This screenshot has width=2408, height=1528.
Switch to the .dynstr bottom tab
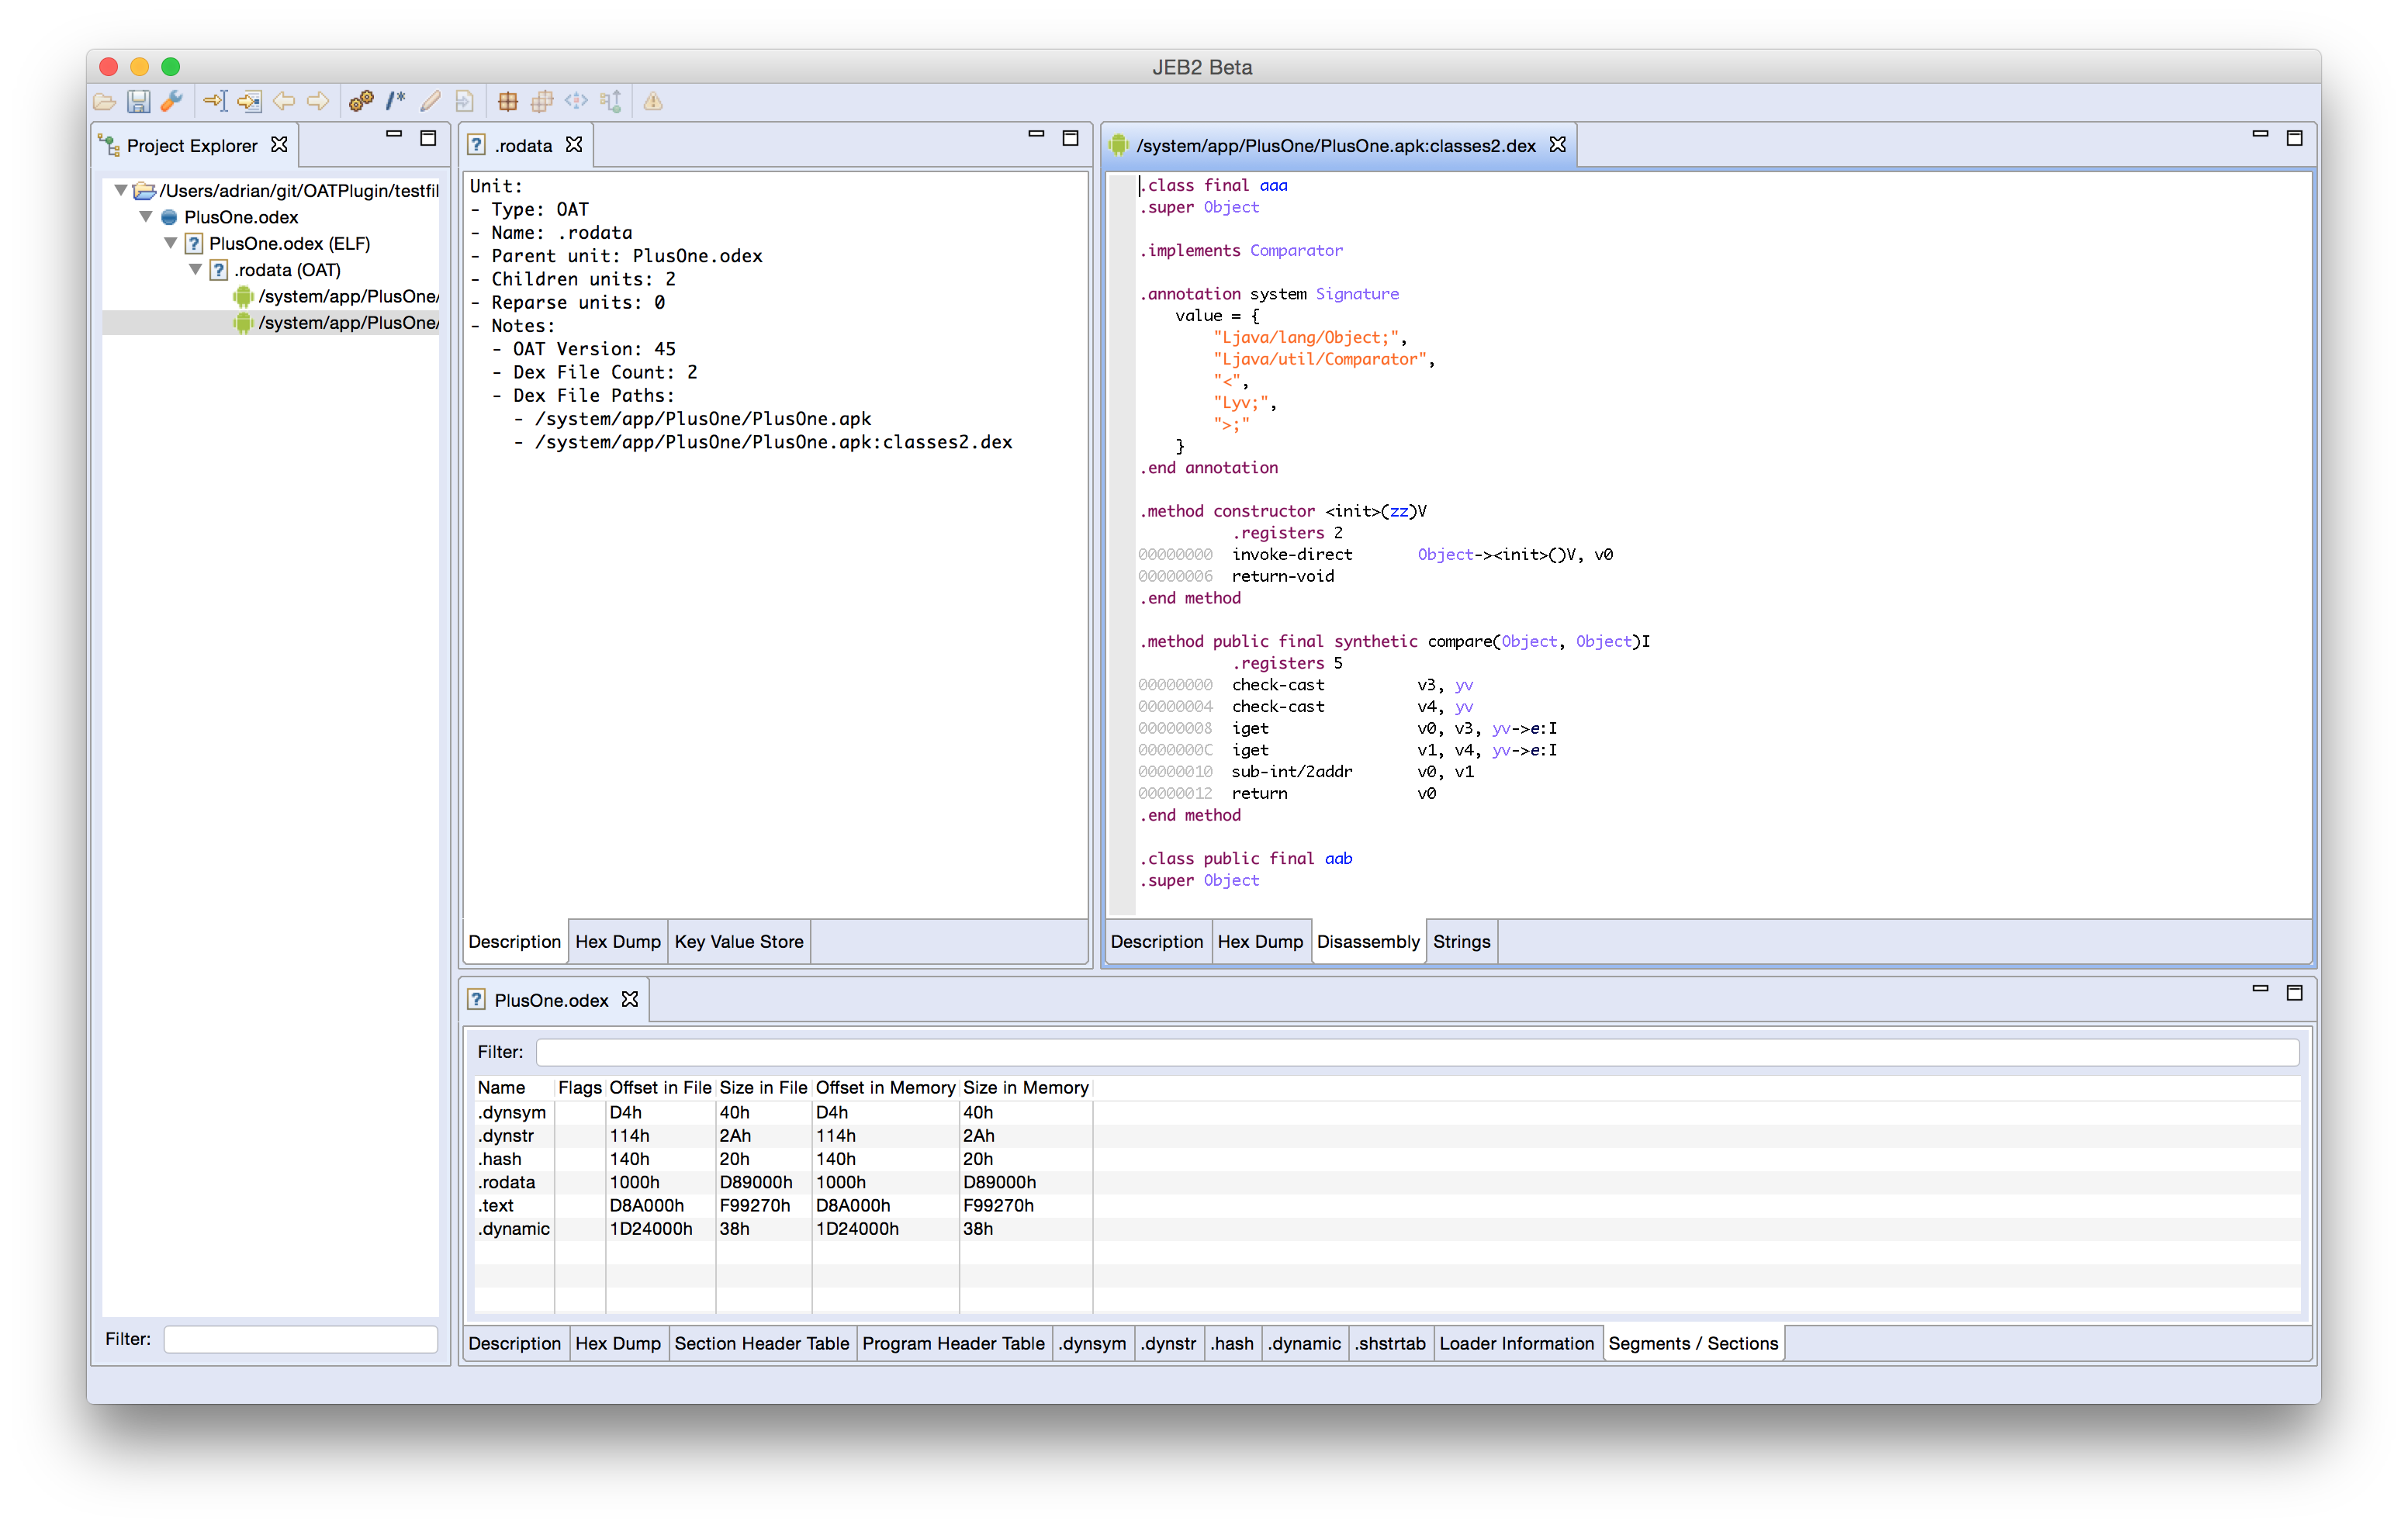[1169, 1344]
